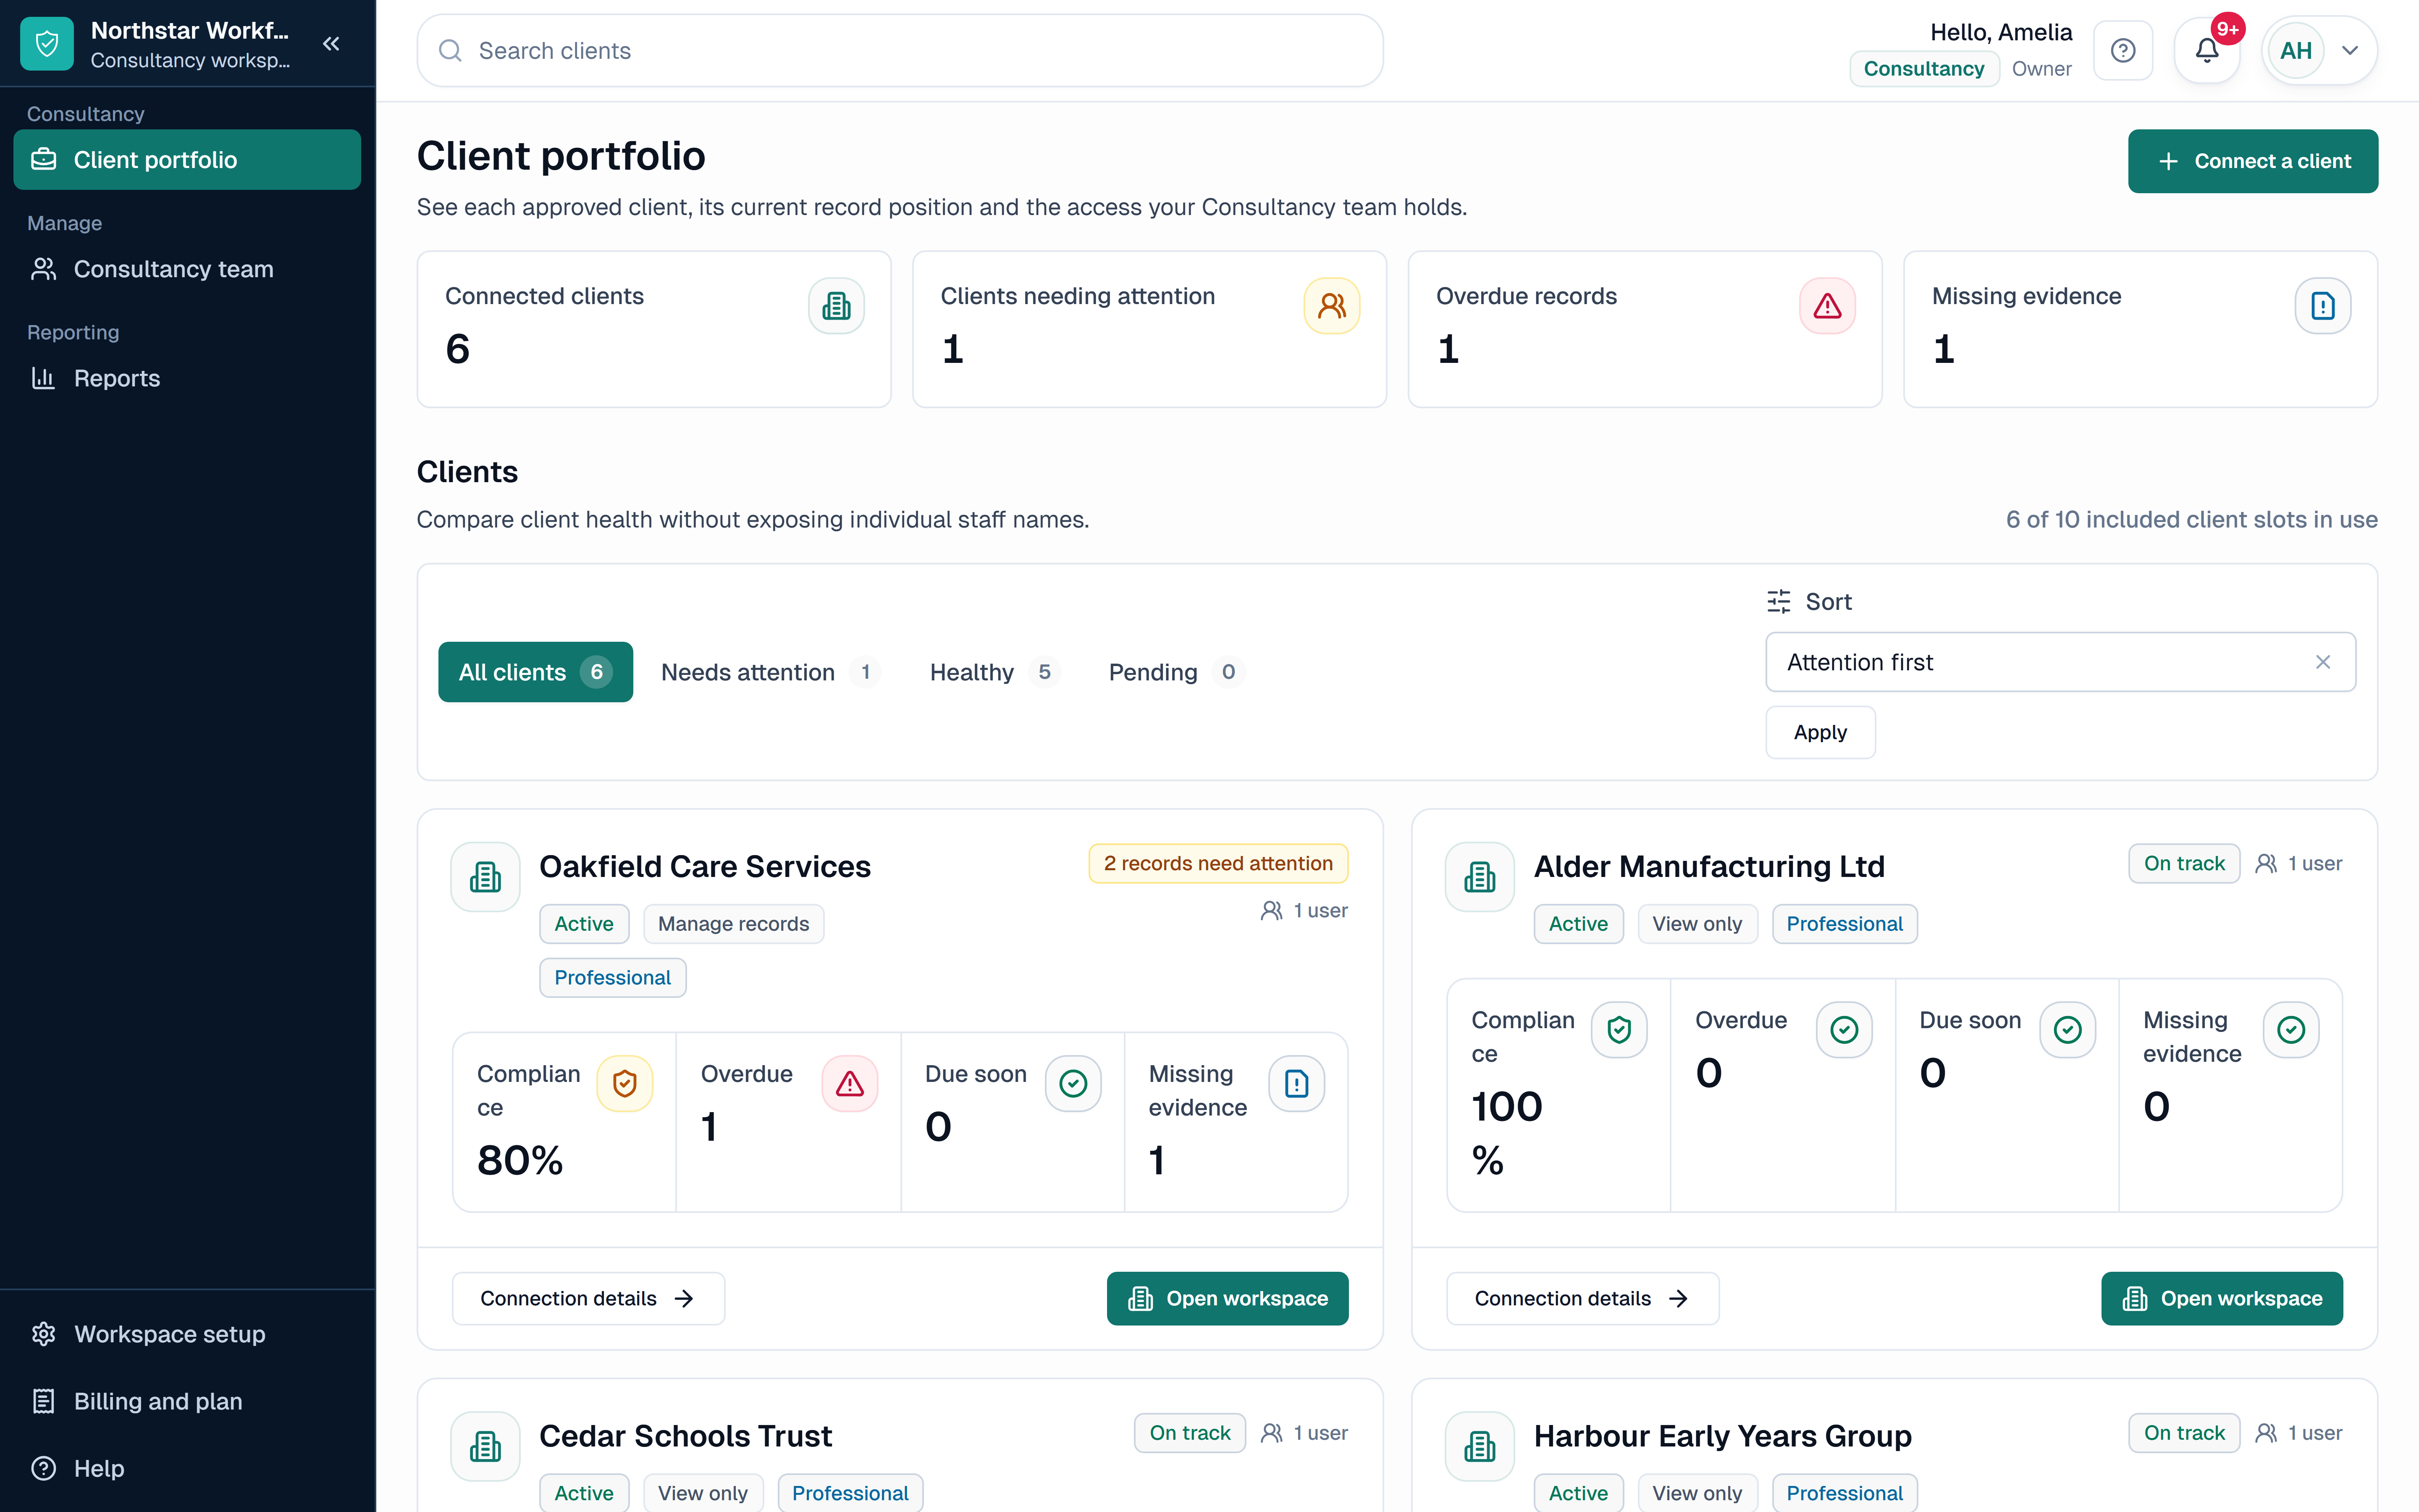Screen dimensions: 2419x1512
Task: Click 2 records need attention badge
Action: pos(1217,863)
